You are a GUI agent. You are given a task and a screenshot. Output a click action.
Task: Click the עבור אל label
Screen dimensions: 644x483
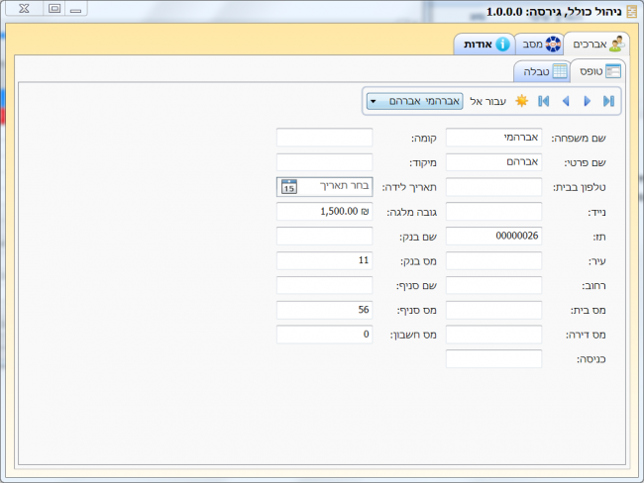[x=487, y=101]
